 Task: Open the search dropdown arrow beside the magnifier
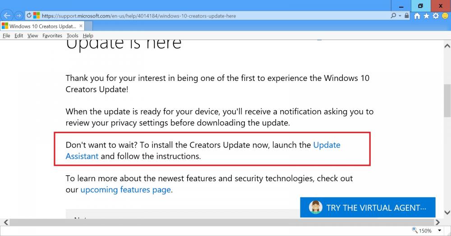400,16
